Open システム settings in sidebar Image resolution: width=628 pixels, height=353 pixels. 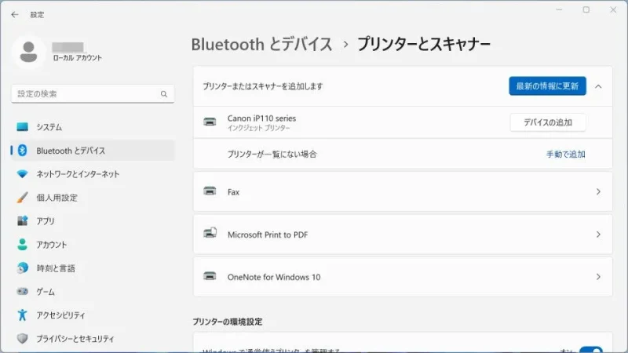49,127
